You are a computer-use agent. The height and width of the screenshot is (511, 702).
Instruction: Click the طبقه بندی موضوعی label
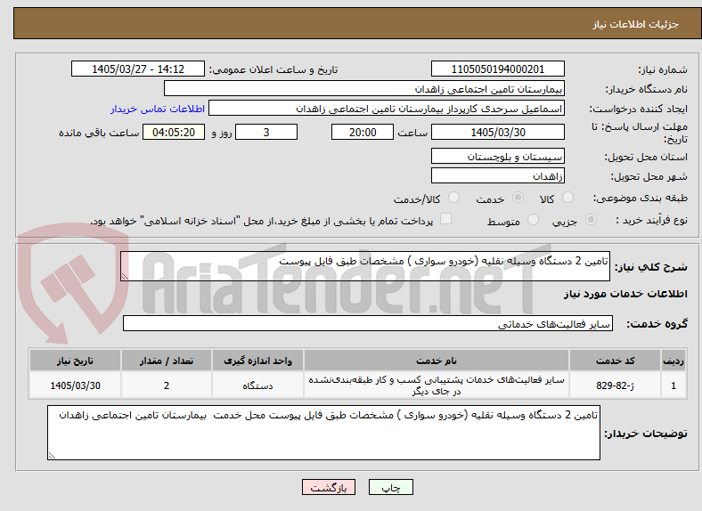pyautogui.click(x=641, y=198)
